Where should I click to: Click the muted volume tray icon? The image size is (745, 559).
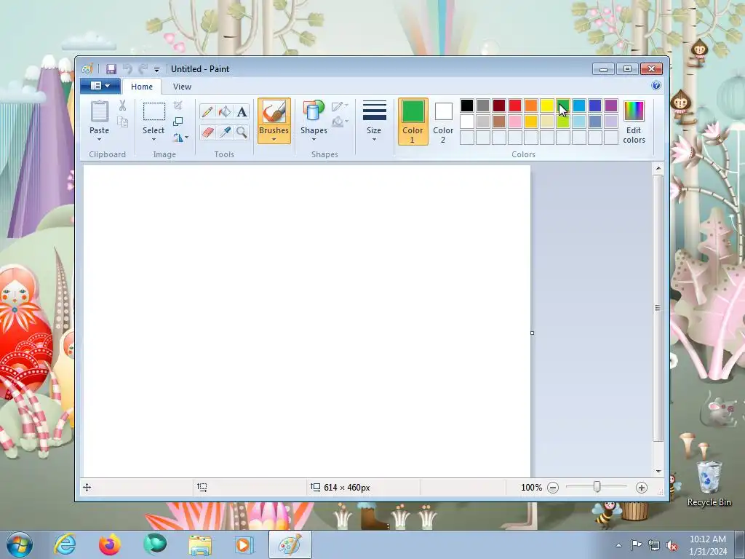pos(672,546)
